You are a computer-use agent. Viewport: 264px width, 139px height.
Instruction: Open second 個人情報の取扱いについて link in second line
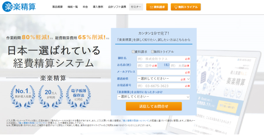32,123
